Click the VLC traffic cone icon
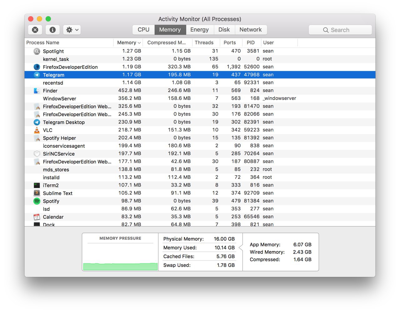Image resolution: width=400 pixels, height=312 pixels. pos(37,130)
